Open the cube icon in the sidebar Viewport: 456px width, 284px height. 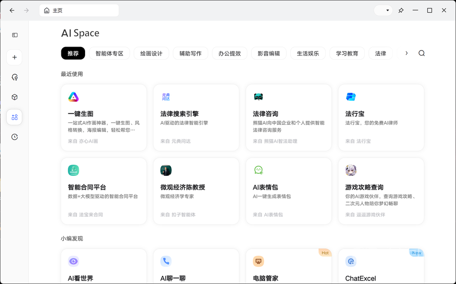[15, 97]
